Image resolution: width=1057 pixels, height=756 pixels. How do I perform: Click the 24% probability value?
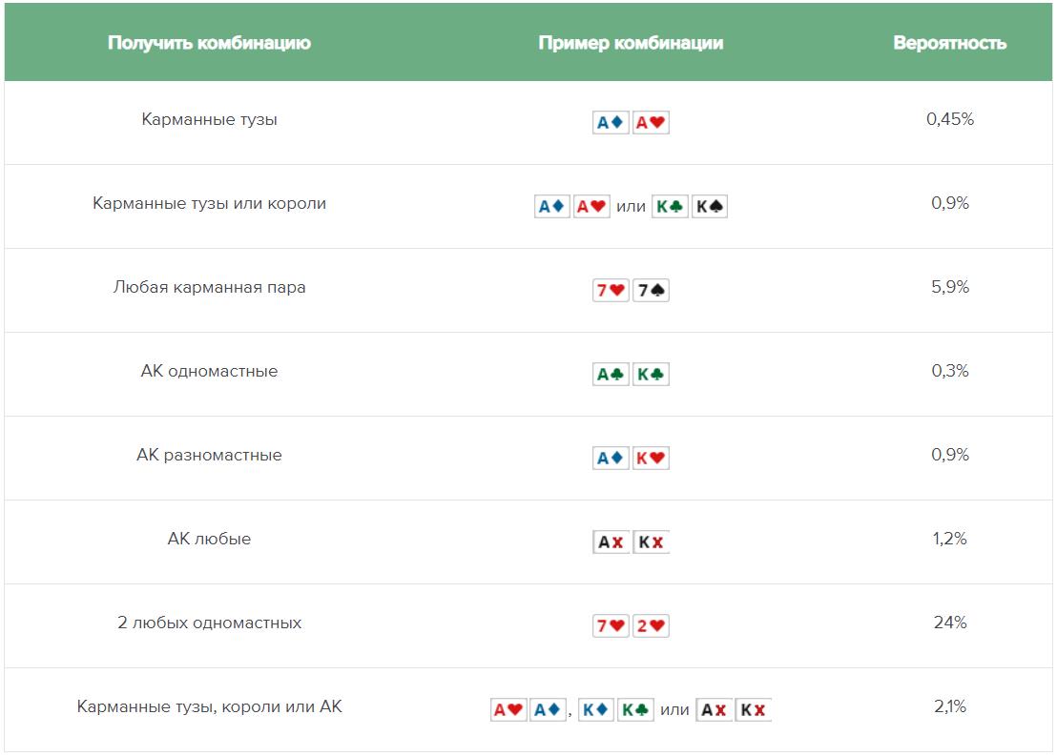pos(949,623)
